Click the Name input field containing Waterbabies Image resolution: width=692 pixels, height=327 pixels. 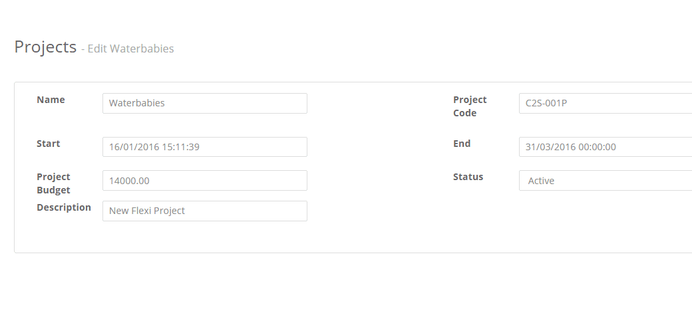pos(205,103)
